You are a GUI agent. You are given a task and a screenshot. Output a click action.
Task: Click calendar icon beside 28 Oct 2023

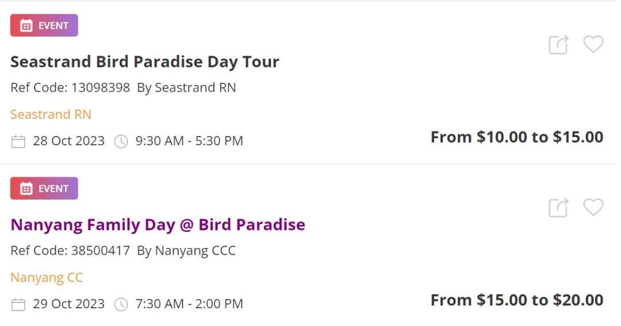[18, 141]
